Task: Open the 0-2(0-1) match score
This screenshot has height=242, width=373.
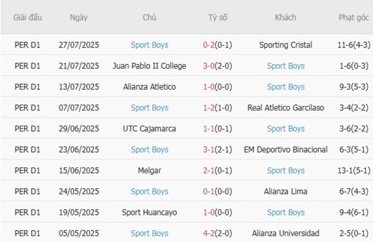Action: click(217, 45)
